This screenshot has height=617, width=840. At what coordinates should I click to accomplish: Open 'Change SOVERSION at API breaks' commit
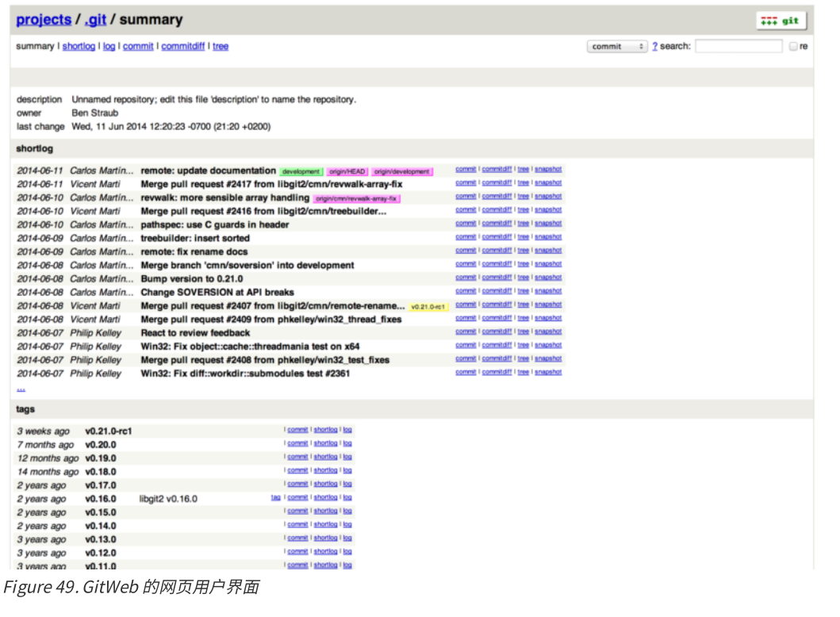click(x=217, y=293)
